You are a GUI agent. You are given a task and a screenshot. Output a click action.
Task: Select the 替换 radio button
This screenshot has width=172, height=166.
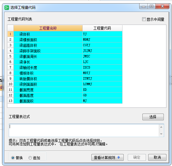pos(13,158)
